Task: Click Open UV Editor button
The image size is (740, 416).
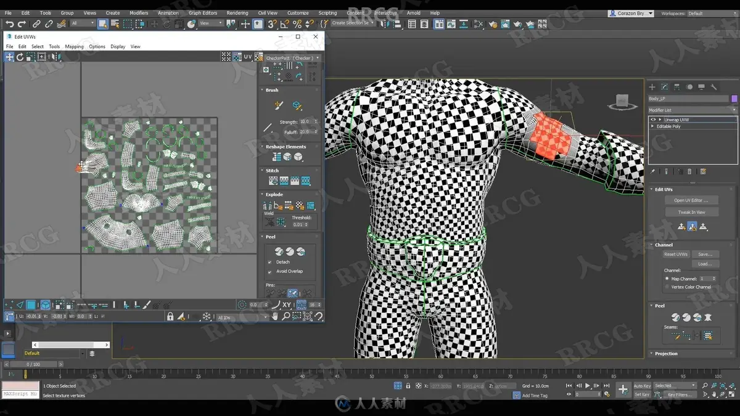Action: coord(691,200)
